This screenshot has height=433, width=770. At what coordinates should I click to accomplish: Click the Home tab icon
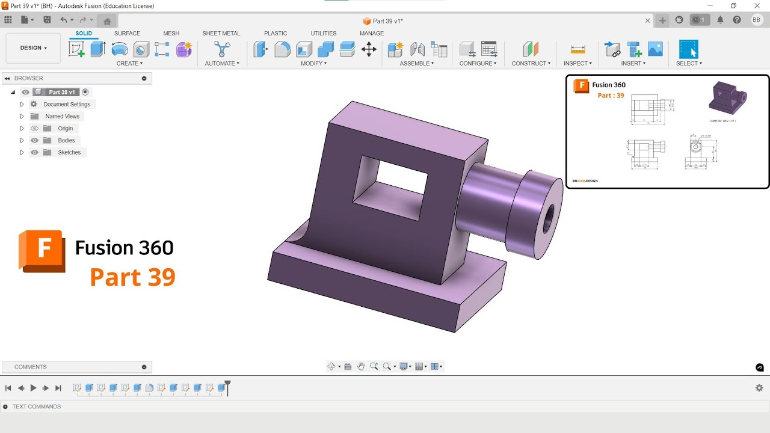107,21
